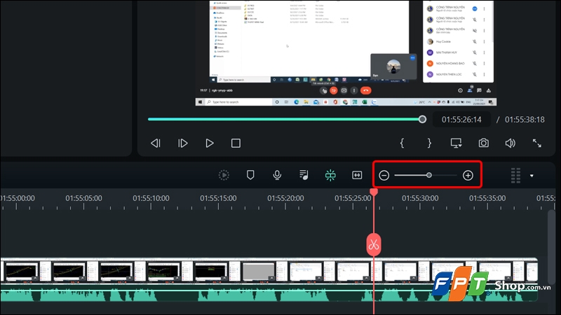Click the render preview icon

(x=224, y=175)
